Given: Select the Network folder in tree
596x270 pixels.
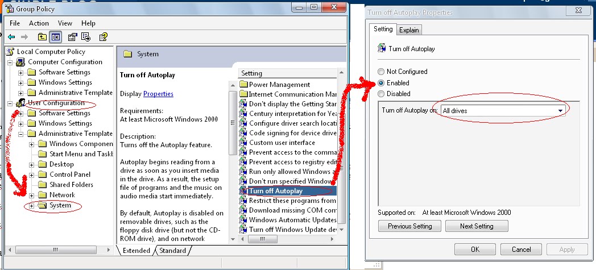Looking at the screenshot, I should [62, 195].
